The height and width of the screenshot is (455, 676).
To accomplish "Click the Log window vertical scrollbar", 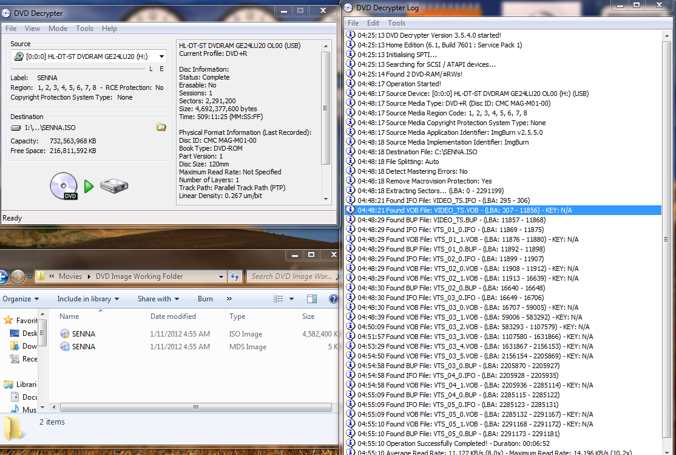I will point(666,239).
